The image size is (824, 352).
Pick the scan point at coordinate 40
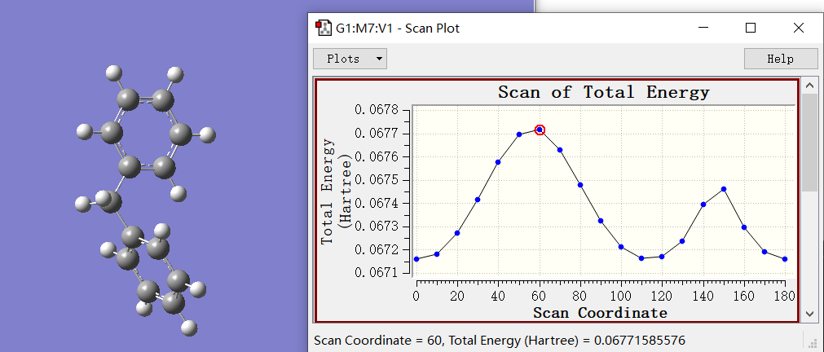click(498, 162)
